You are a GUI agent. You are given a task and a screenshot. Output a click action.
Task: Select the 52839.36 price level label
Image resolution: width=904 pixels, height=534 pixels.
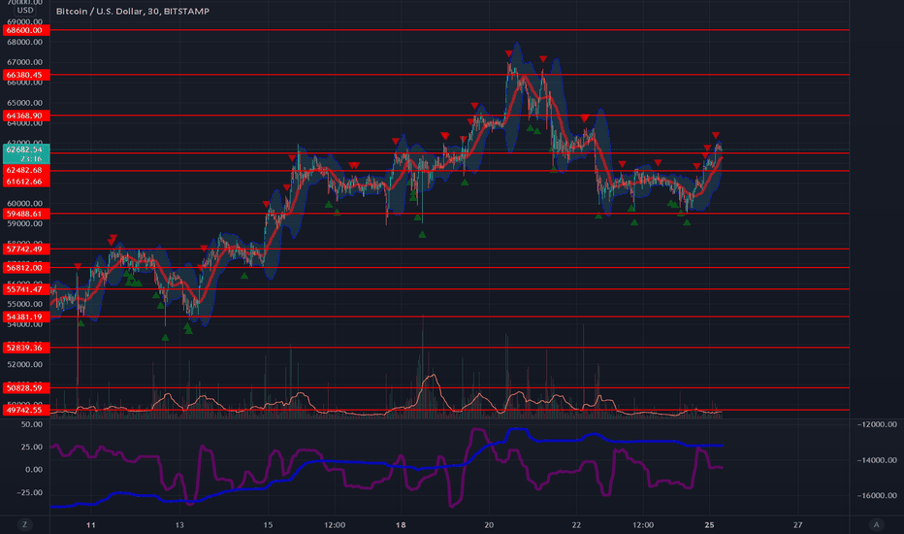coord(25,348)
